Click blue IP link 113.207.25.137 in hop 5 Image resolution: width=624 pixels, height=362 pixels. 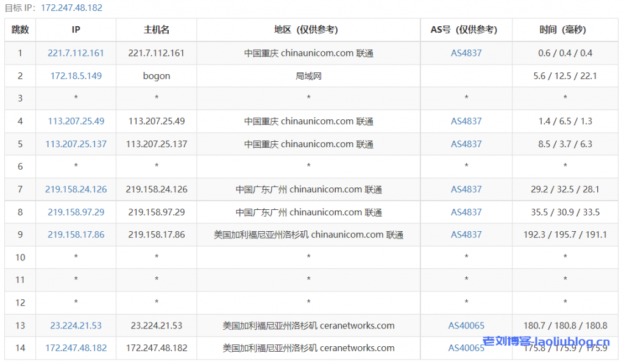76,144
